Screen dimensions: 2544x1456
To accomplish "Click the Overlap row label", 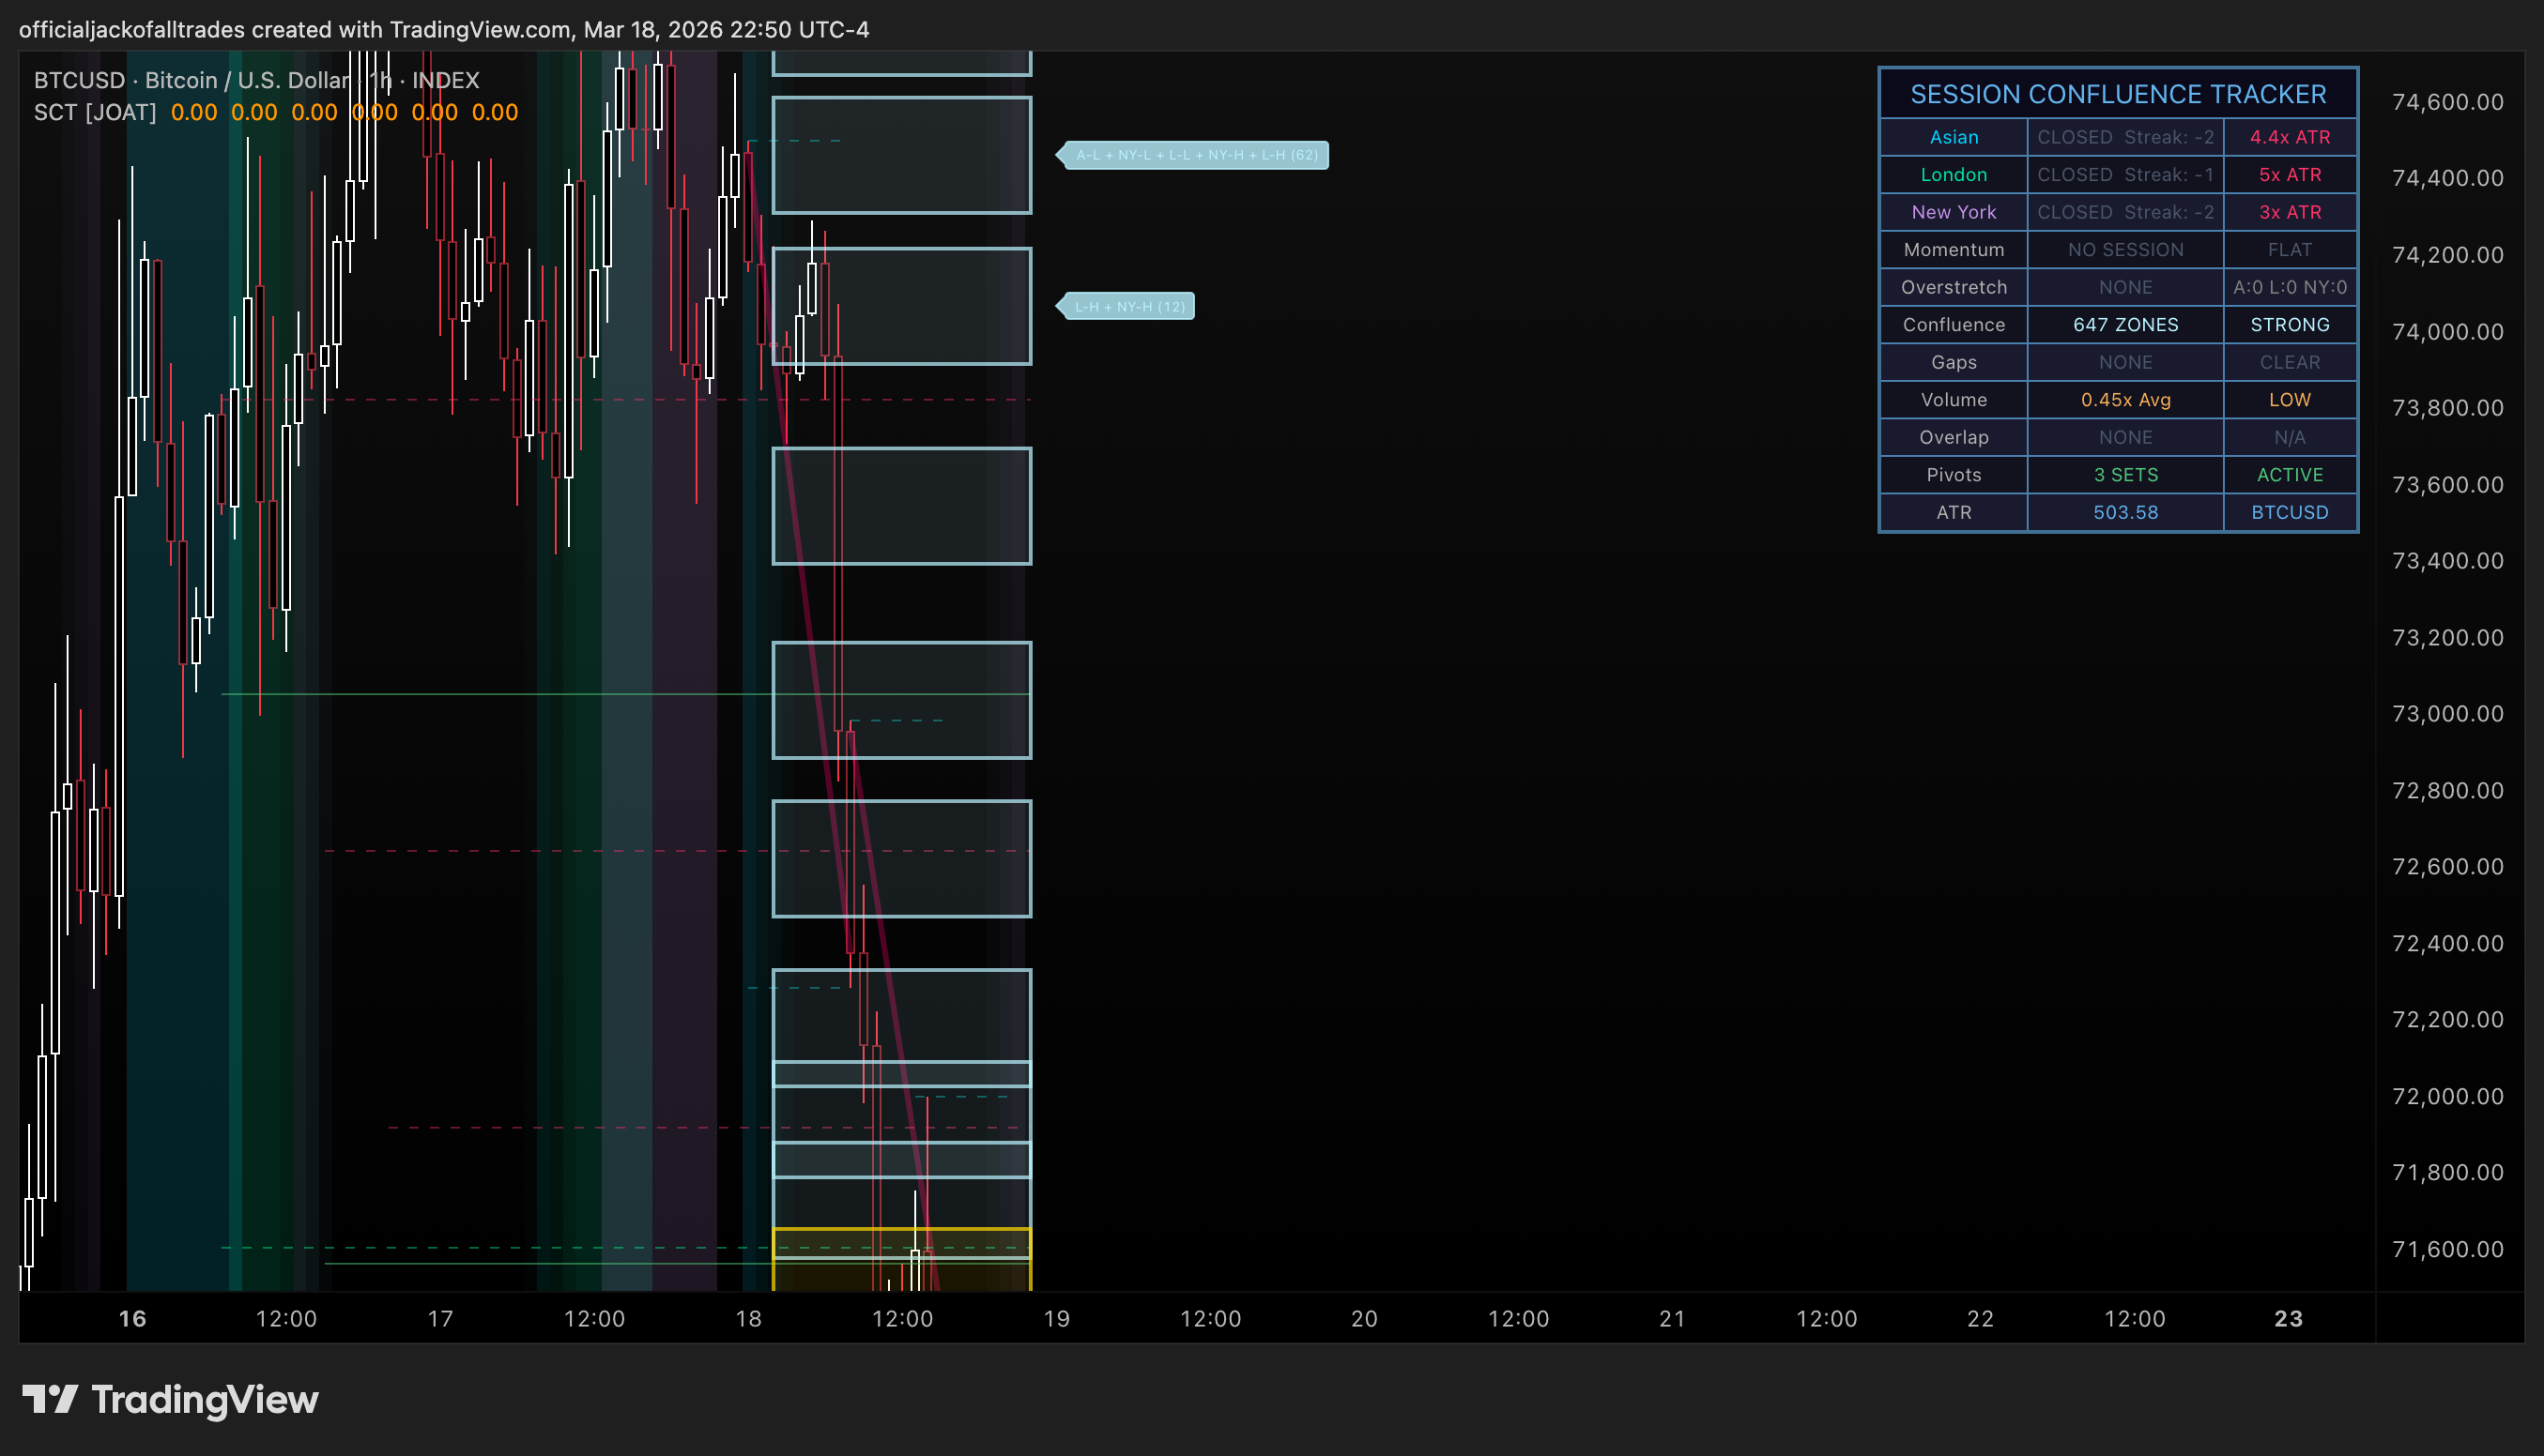I will pos(1953,437).
